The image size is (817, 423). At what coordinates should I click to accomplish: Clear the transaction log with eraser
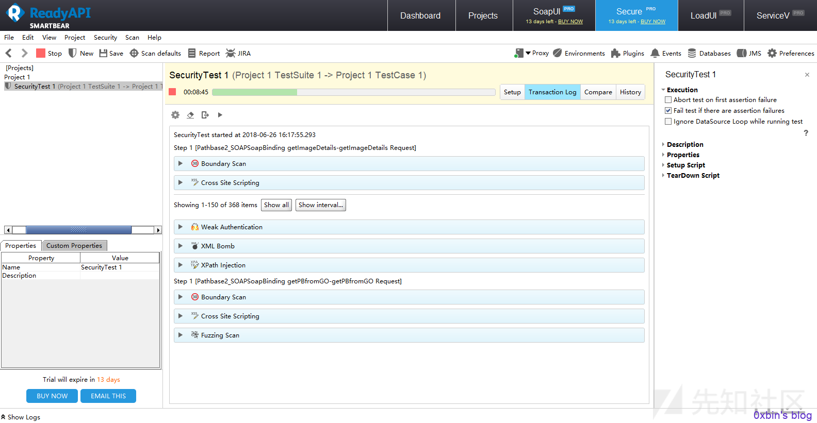tap(190, 115)
